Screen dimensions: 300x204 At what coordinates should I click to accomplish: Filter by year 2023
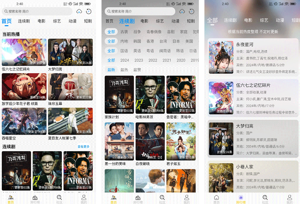[x=139, y=60]
